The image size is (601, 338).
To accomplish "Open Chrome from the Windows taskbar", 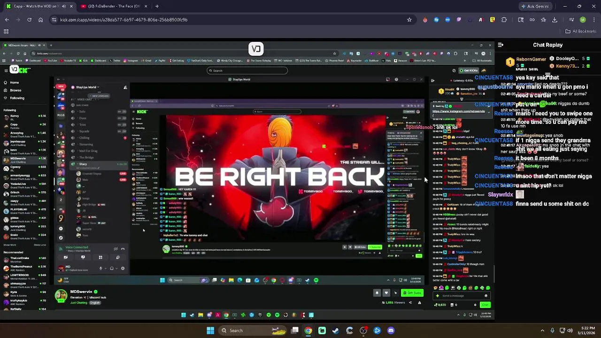I will pyautogui.click(x=308, y=330).
